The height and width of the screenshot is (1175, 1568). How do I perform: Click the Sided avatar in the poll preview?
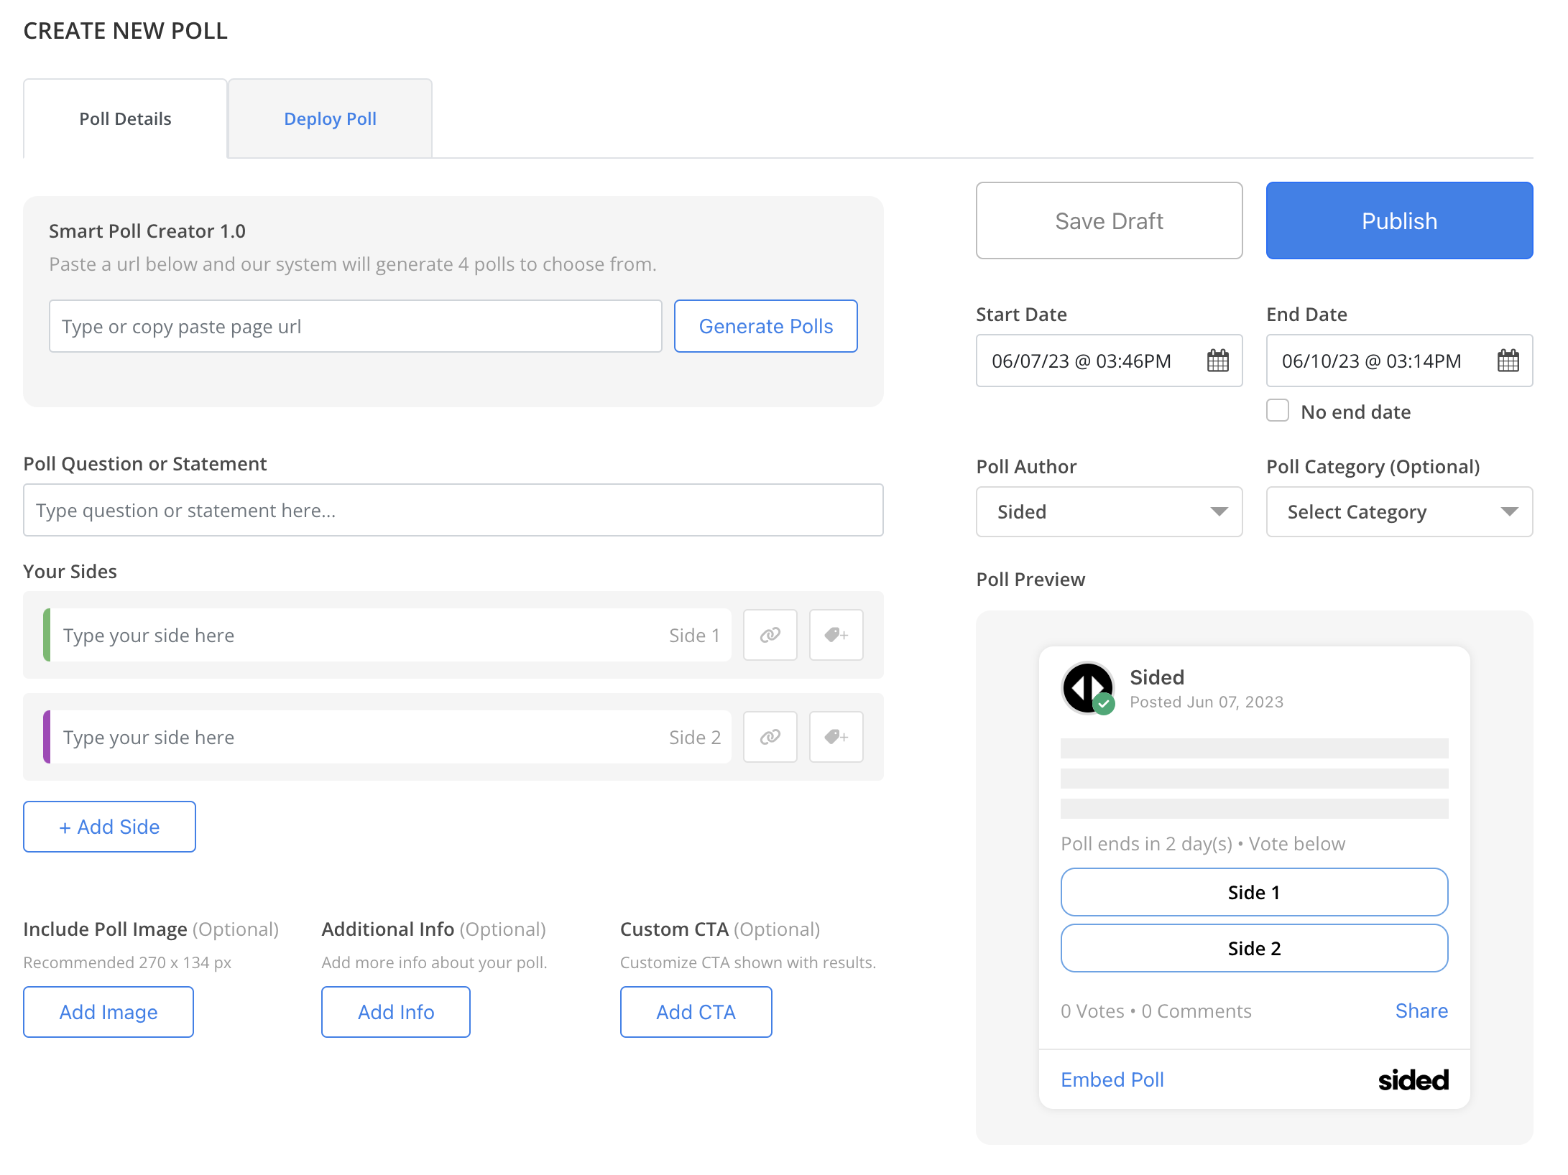pyautogui.click(x=1088, y=688)
